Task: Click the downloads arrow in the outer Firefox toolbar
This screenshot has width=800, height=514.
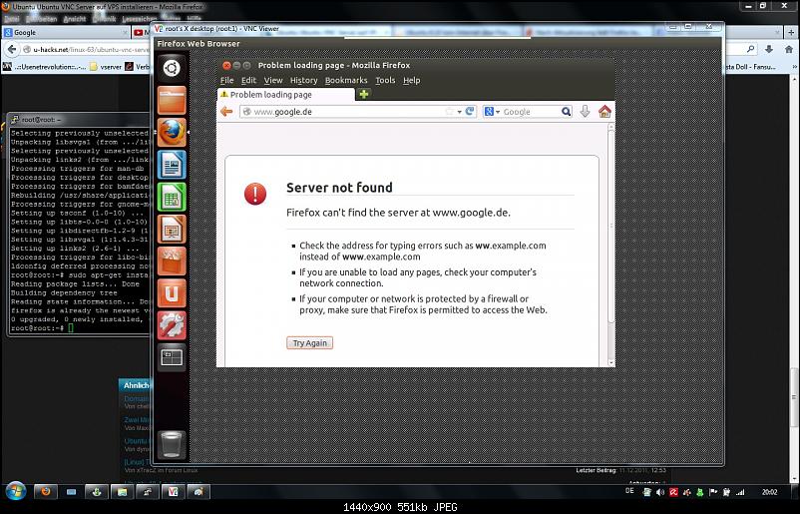Action: [x=769, y=50]
